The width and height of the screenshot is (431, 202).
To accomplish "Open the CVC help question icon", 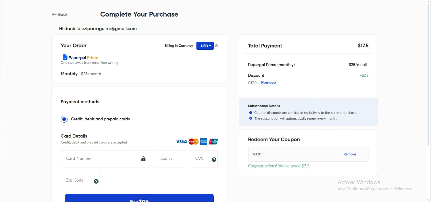I will click(x=214, y=160).
